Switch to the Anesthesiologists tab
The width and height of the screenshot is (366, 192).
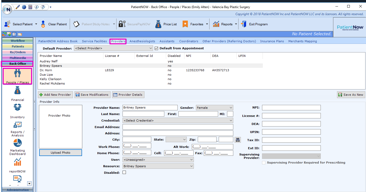click(142, 41)
